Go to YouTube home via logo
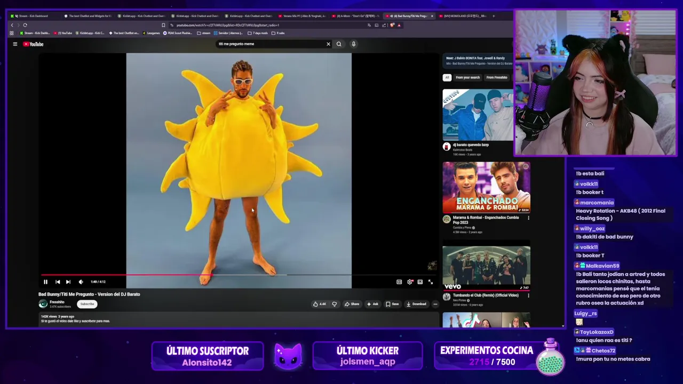Image resolution: width=683 pixels, height=384 pixels. [33, 44]
